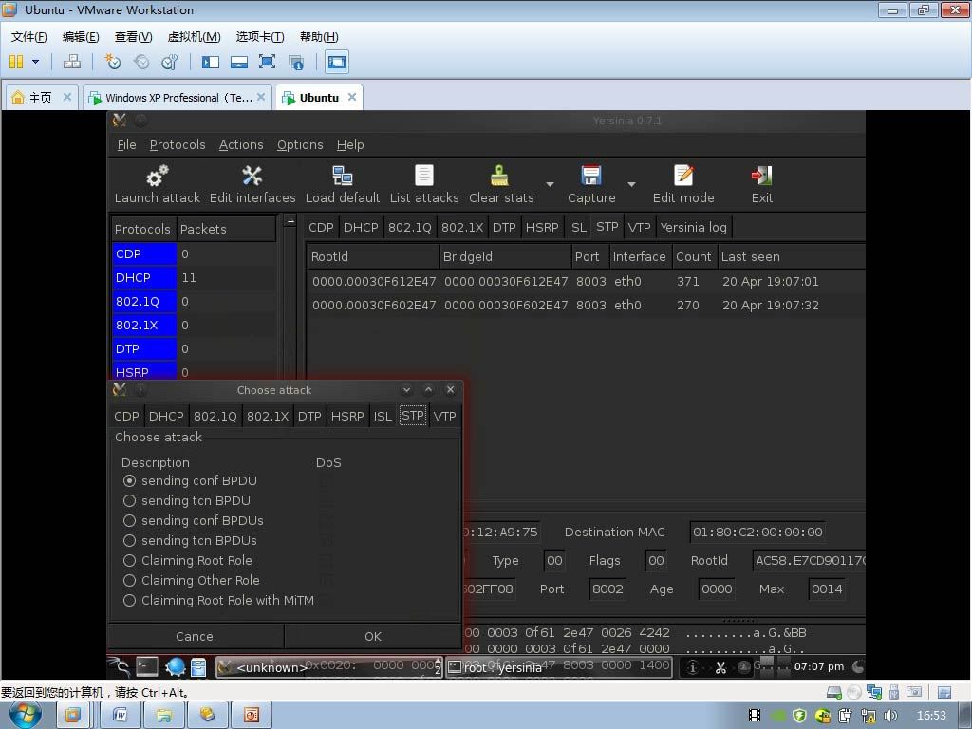Select sending tcn BPDU radio button
The width and height of the screenshot is (972, 729).
coord(129,501)
